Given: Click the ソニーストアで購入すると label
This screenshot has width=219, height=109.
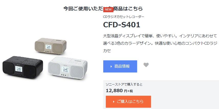Looking at the screenshot, I should tap(124, 84).
